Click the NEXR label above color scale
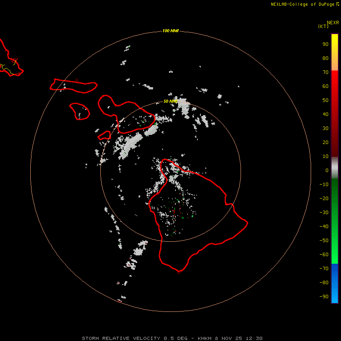The width and height of the screenshot is (341, 341). click(x=333, y=23)
